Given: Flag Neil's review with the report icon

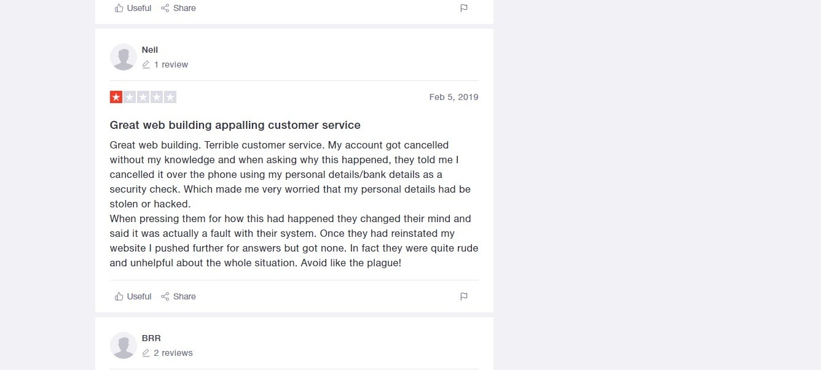Looking at the screenshot, I should coord(464,296).
